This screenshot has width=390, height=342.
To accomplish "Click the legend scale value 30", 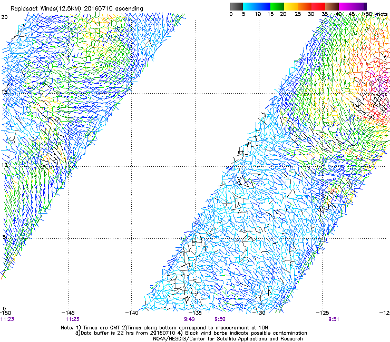I will click(311, 14).
